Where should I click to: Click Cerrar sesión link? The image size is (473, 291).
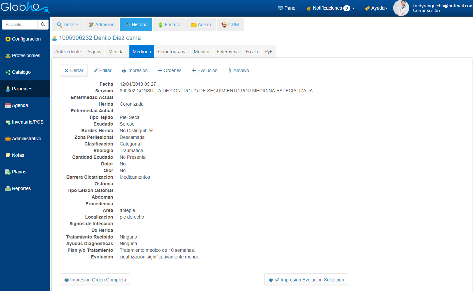point(426,11)
